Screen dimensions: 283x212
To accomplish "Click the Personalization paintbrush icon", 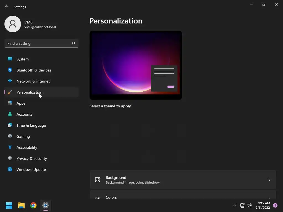I will (x=10, y=92).
